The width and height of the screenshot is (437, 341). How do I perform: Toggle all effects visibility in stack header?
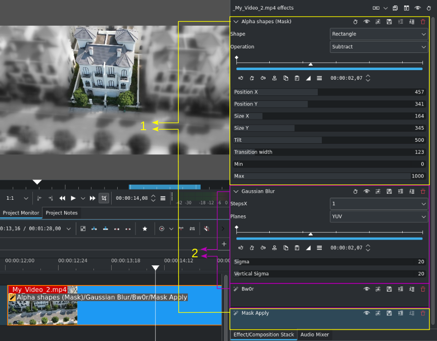(x=417, y=8)
